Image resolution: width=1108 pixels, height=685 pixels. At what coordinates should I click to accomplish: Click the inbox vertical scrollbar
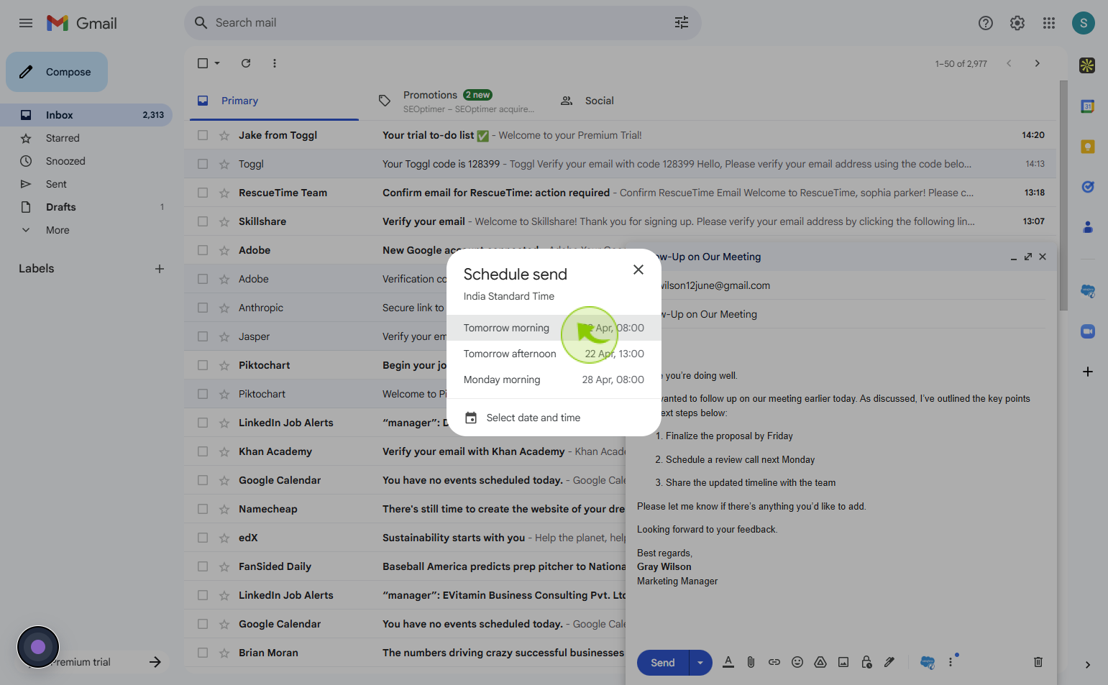tap(1063, 196)
